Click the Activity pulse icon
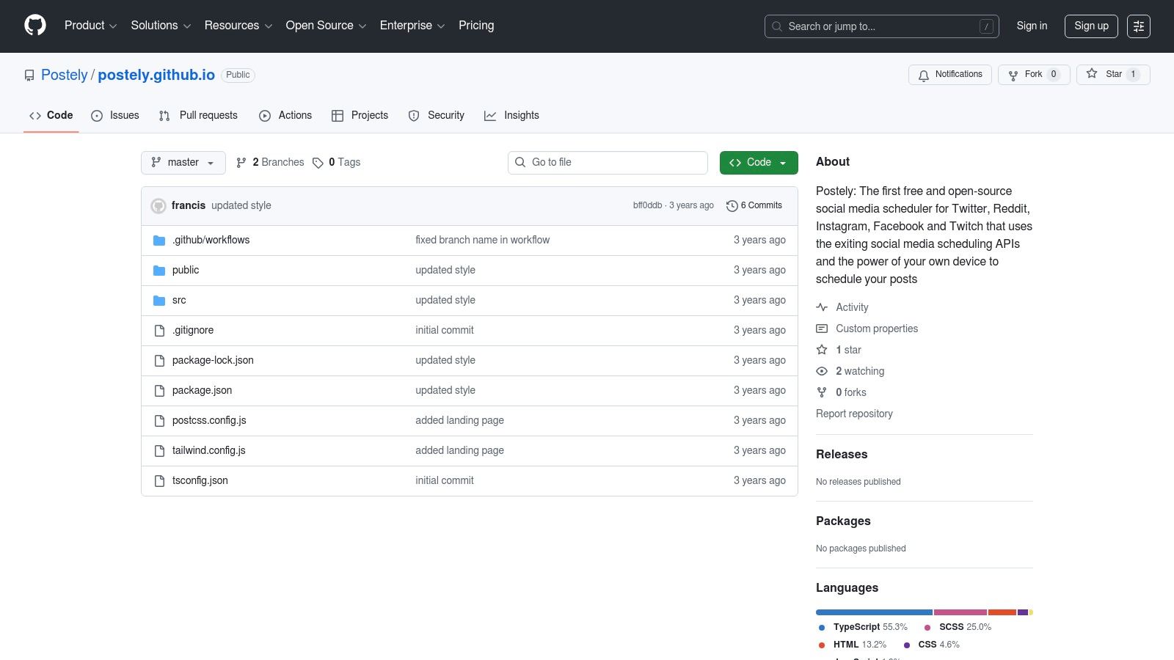The width and height of the screenshot is (1174, 660). coord(822,307)
